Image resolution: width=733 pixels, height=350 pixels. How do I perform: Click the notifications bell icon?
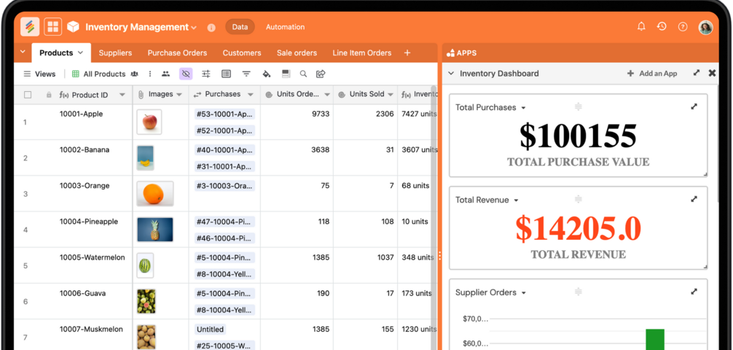click(641, 27)
